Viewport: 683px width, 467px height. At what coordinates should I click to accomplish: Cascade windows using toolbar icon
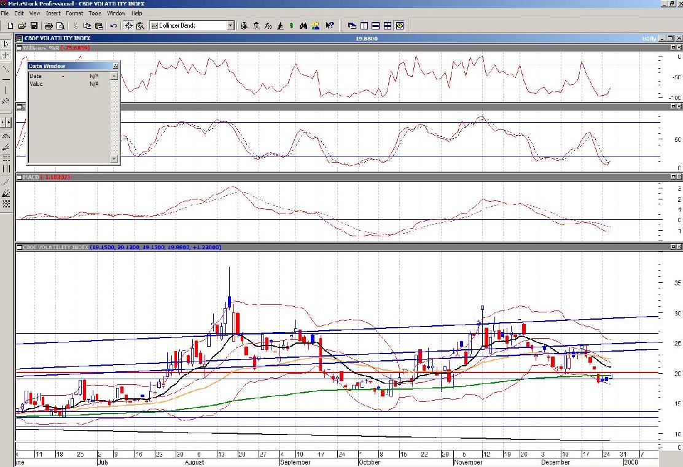[x=352, y=26]
